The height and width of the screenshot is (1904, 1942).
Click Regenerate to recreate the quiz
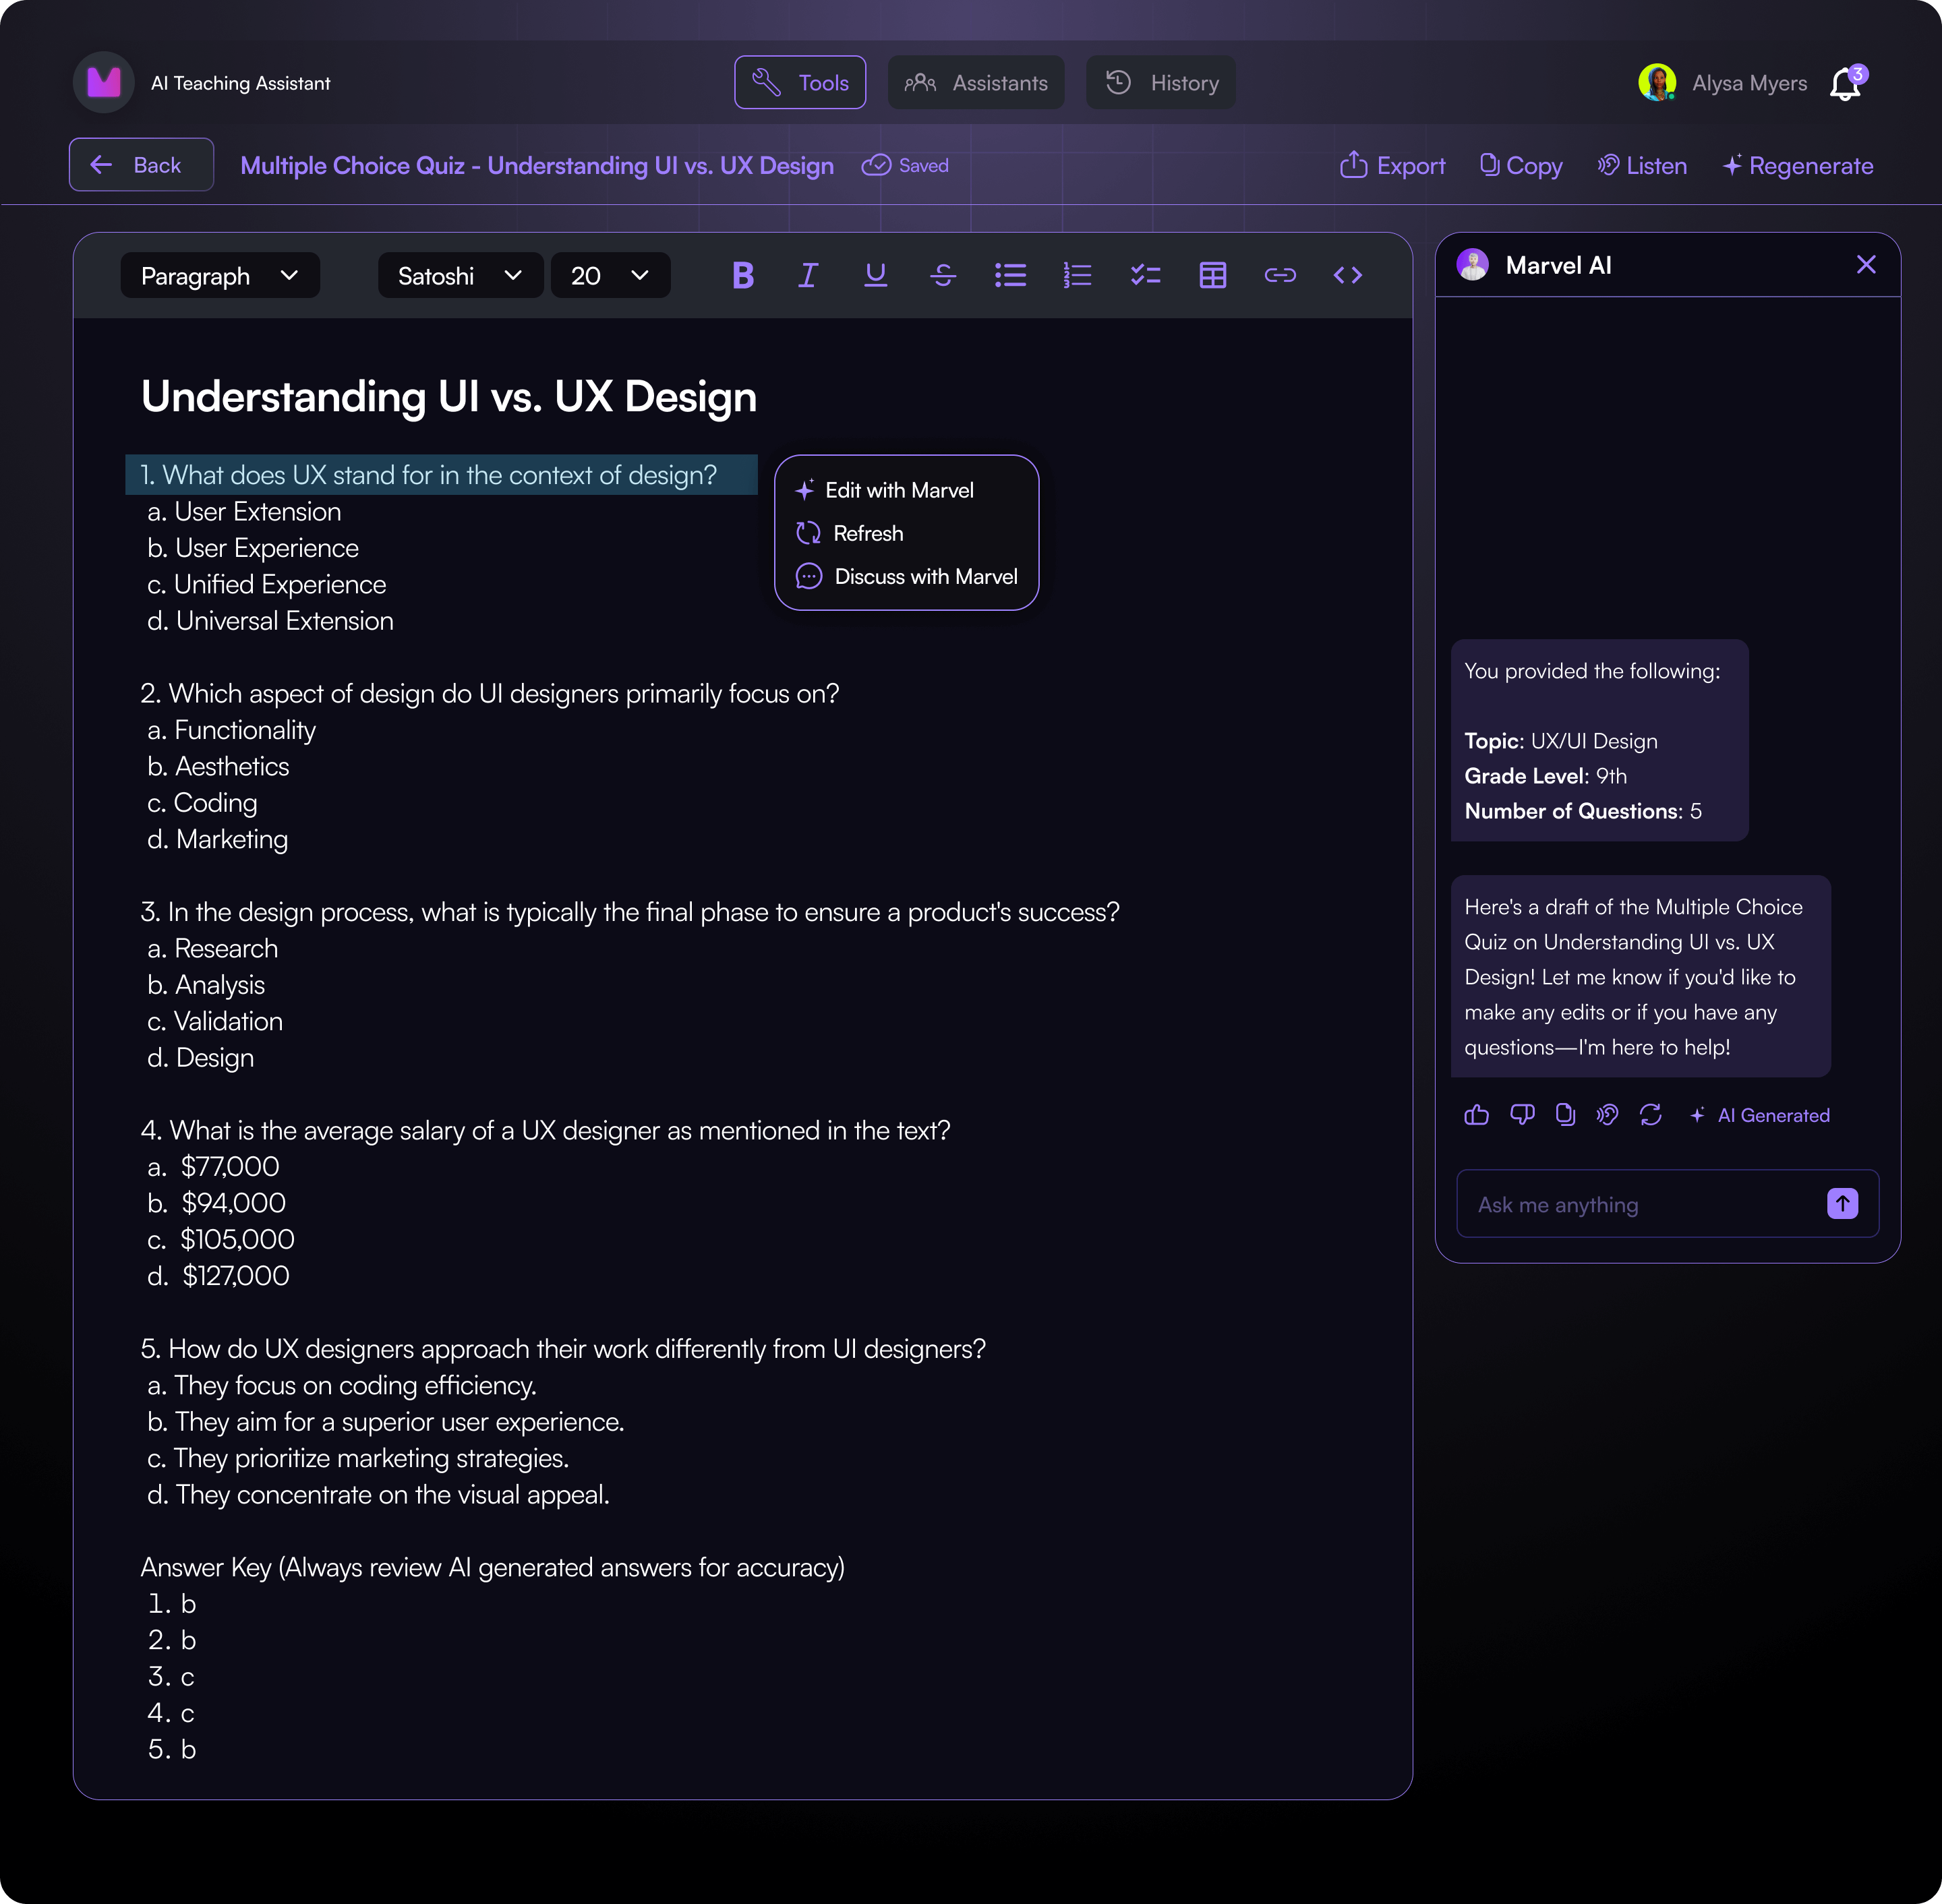(1797, 166)
